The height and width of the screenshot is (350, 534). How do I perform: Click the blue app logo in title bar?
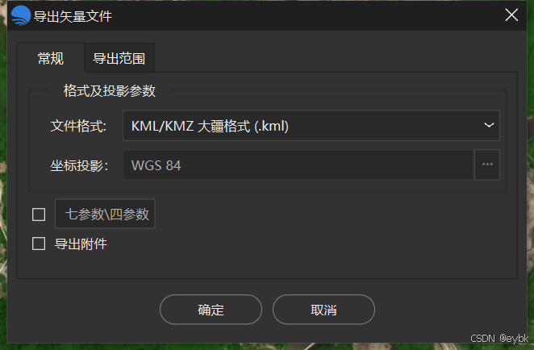click(20, 15)
